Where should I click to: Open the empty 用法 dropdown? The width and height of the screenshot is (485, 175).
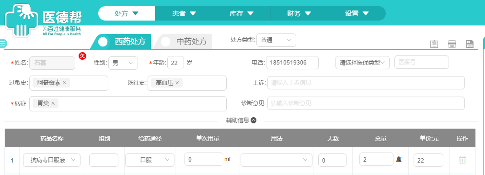point(277,160)
